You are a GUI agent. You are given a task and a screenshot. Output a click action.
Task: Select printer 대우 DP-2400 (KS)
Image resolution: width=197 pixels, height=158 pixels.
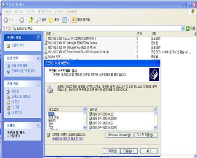coord(103,123)
